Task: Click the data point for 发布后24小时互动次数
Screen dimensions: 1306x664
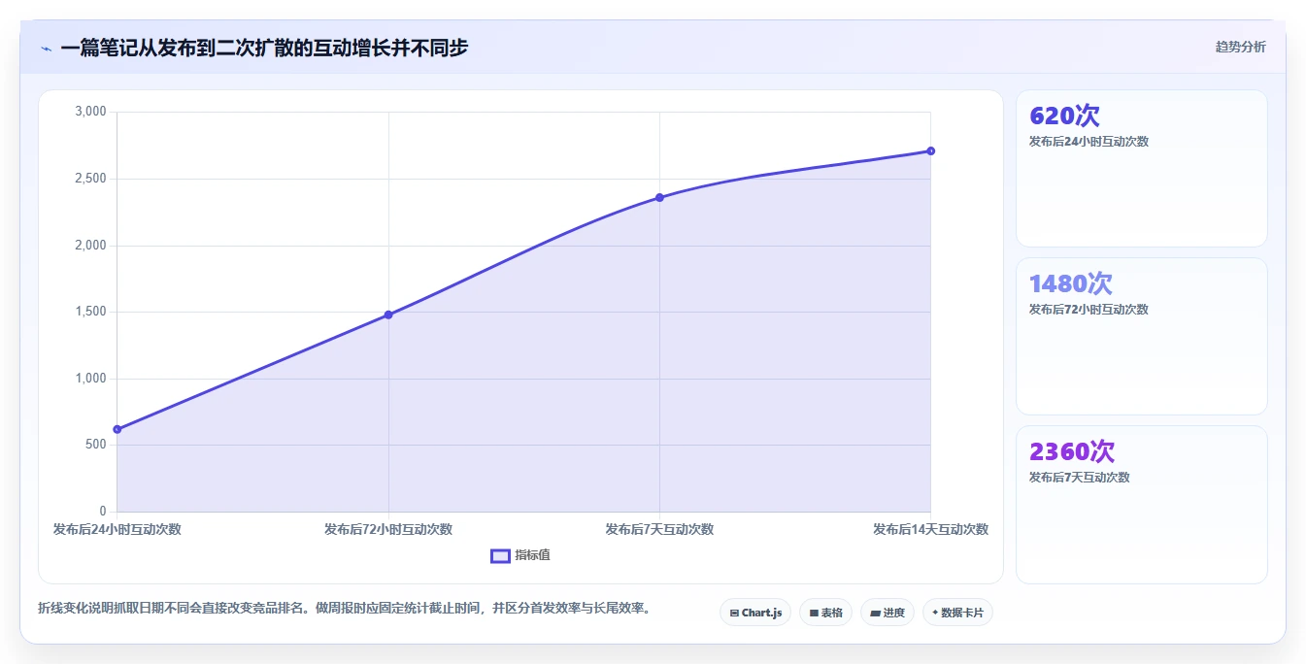Action: pyautogui.click(x=117, y=429)
